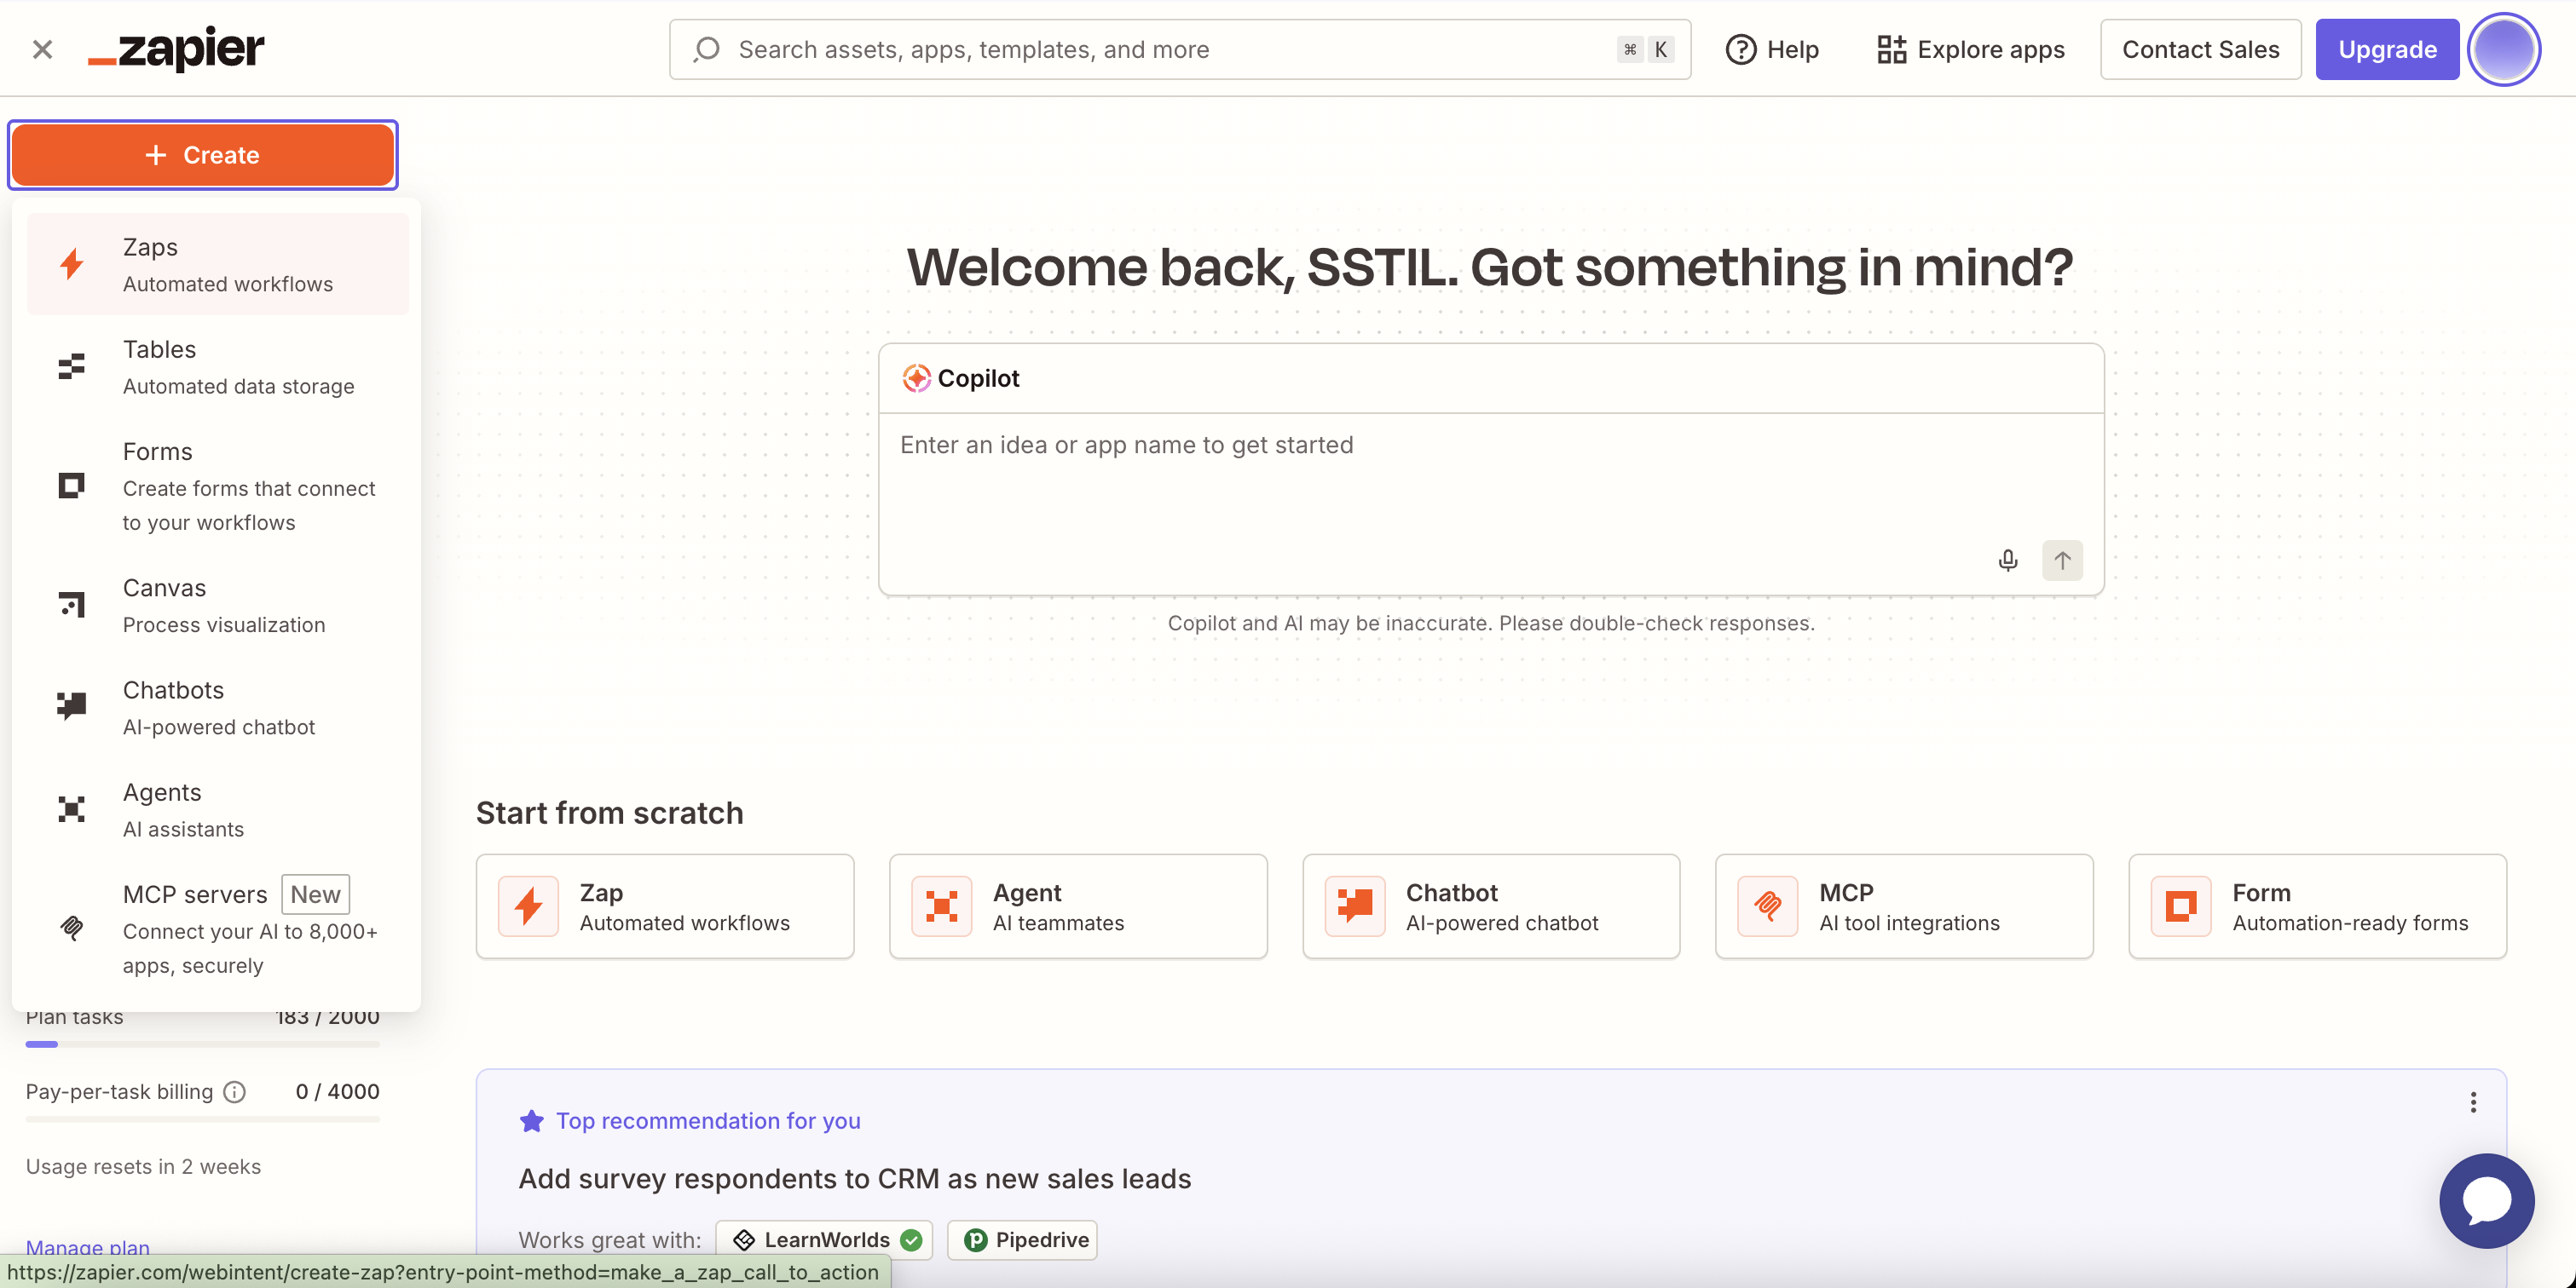The height and width of the screenshot is (1288, 2576).
Task: Choose MCP servers menu entry
Action: point(218,929)
